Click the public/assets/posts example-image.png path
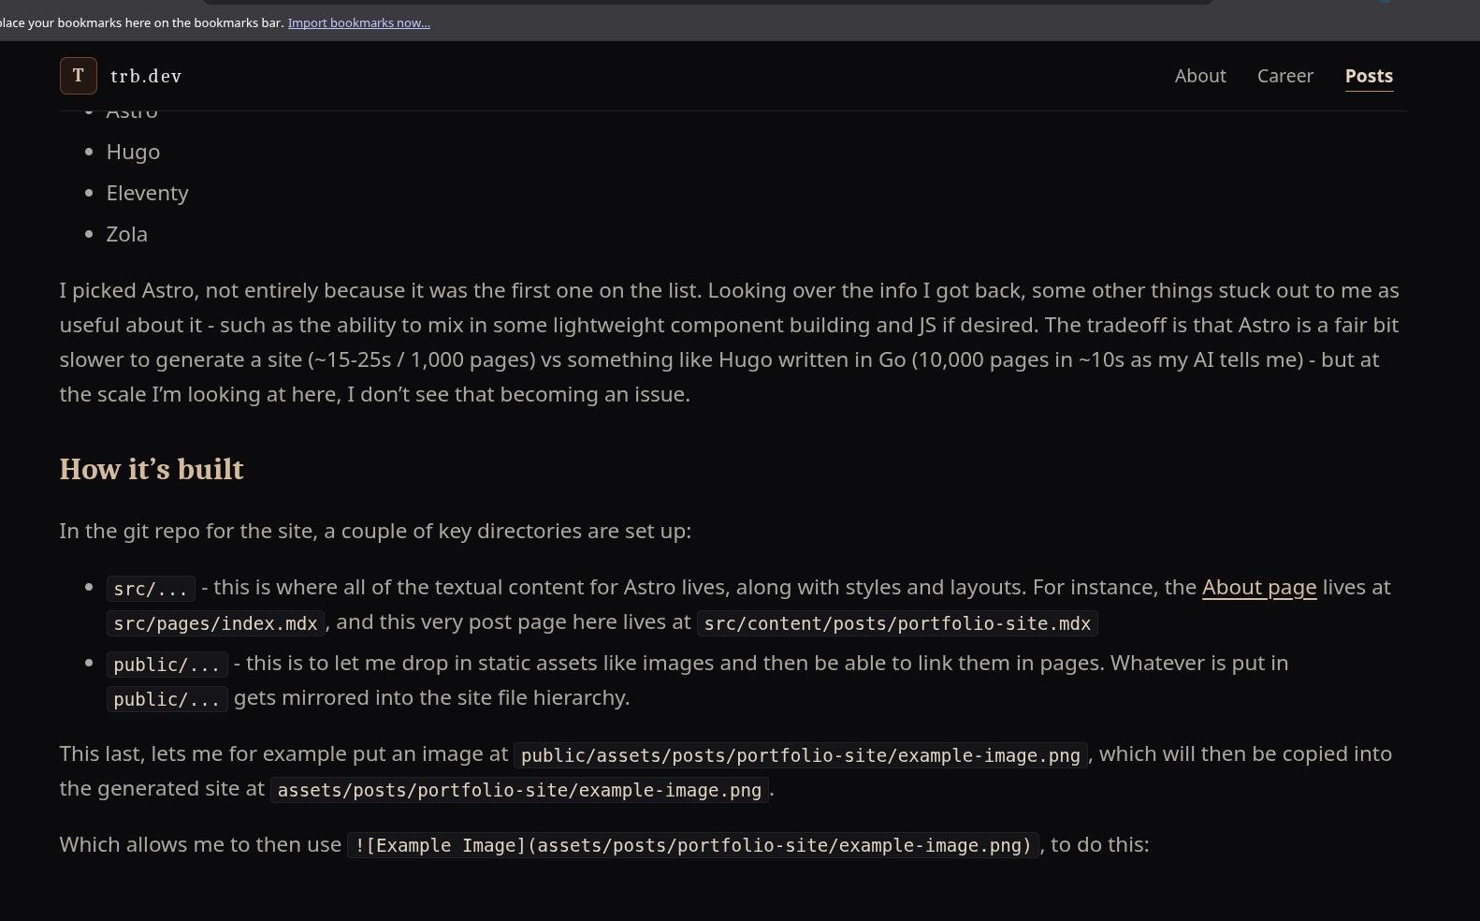The image size is (1480, 921). pos(801,755)
